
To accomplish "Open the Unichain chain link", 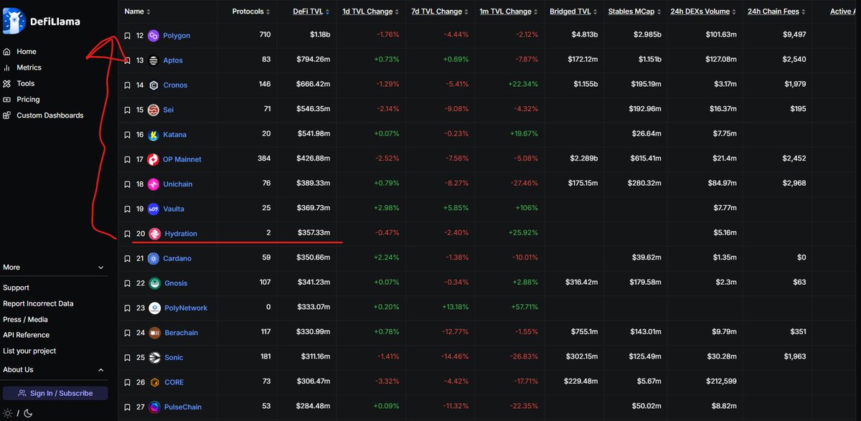I will [x=179, y=184].
